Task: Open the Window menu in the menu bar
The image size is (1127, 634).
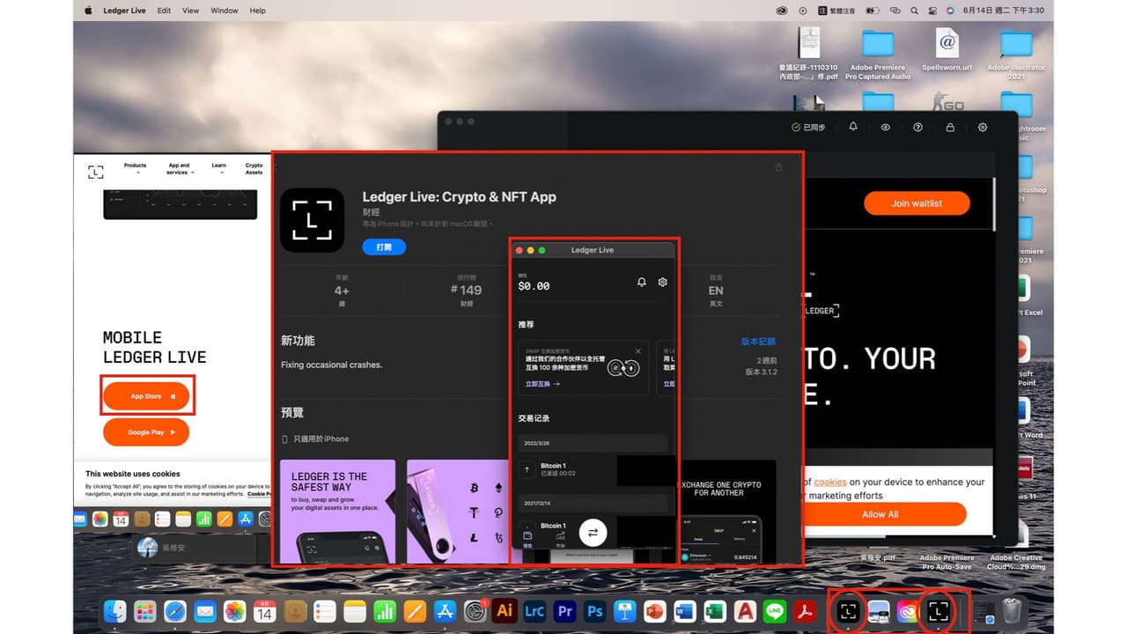Action: click(224, 11)
